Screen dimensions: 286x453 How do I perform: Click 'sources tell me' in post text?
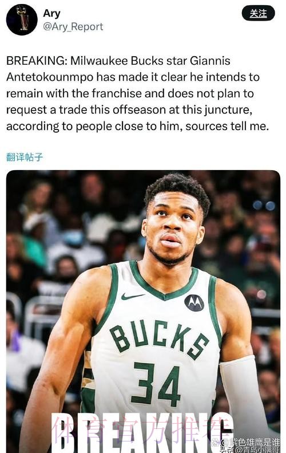[x=227, y=126]
